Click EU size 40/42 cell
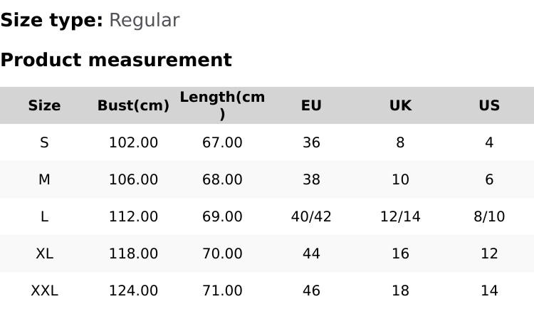Viewport: 534px width, 309px height. click(x=311, y=216)
